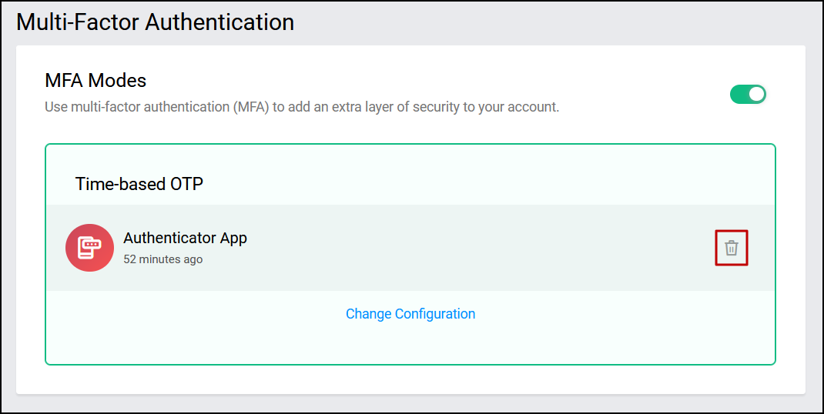Click the Time-based OTP heading
Viewport: 824px width, 414px height.
[139, 183]
